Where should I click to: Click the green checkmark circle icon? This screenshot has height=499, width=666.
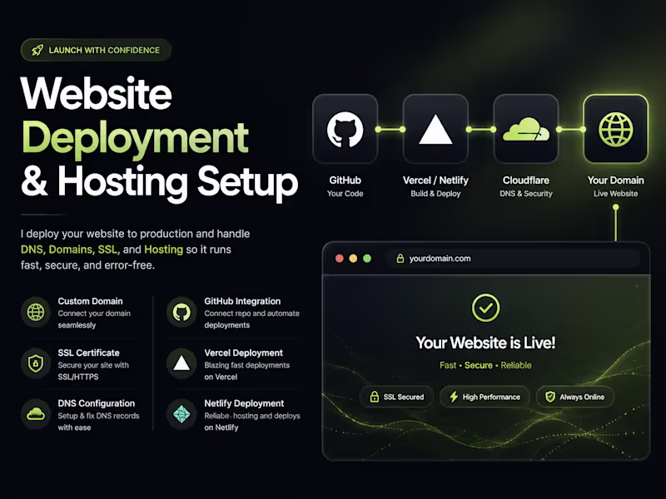pyautogui.click(x=485, y=308)
